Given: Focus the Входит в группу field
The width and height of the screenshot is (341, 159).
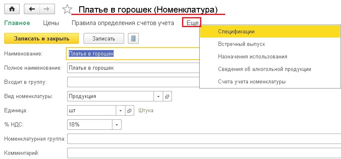Looking at the screenshot, I should [x=133, y=82].
